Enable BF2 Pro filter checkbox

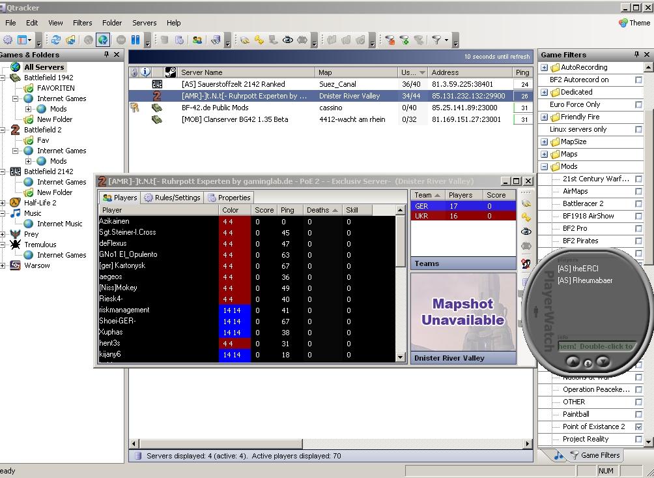tap(638, 228)
